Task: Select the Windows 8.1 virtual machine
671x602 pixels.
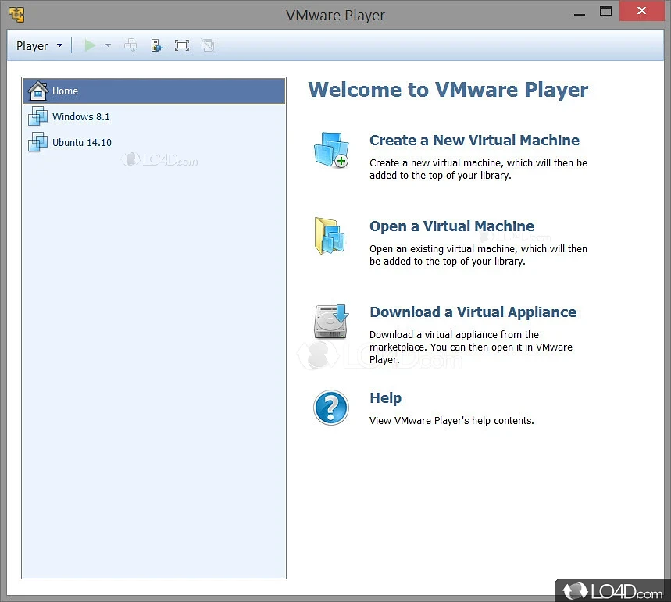Action: [80, 117]
